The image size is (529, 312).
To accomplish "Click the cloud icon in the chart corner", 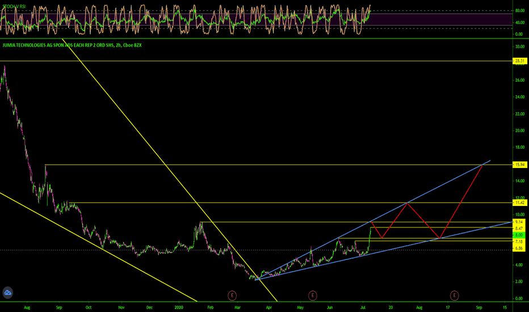I will [7, 293].
